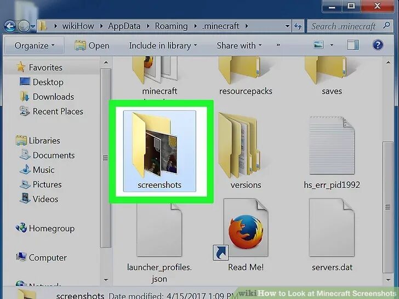Click the file pane scroll up arrow
This screenshot has width=399, height=299.
click(388, 62)
